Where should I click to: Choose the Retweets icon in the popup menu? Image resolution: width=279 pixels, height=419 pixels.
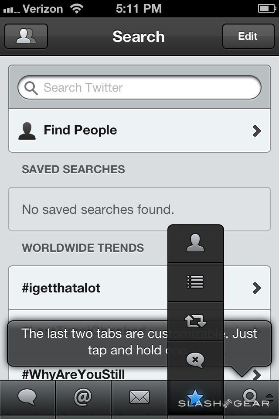point(195,322)
